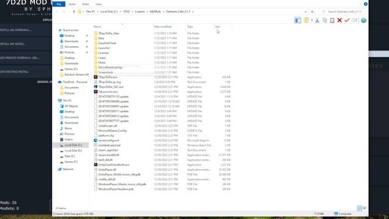Switch to the View ribbon tab
The image size is (389, 219).
point(98,4)
